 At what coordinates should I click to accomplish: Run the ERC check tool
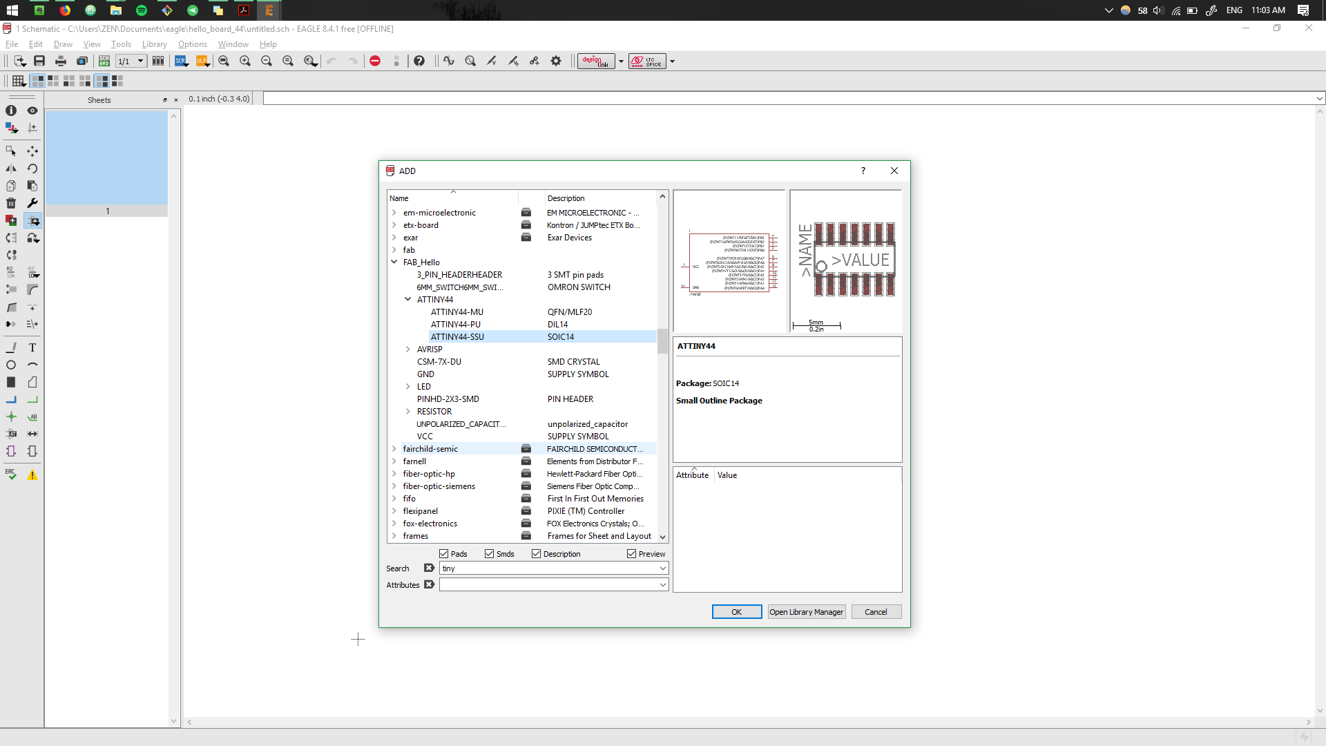point(11,475)
